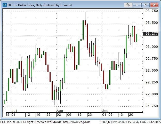Click date label 12 on time axis
Screen dimensions: 161x124
point(28,115)
